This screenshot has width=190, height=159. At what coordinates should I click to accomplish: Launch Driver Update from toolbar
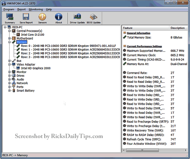(77, 16)
